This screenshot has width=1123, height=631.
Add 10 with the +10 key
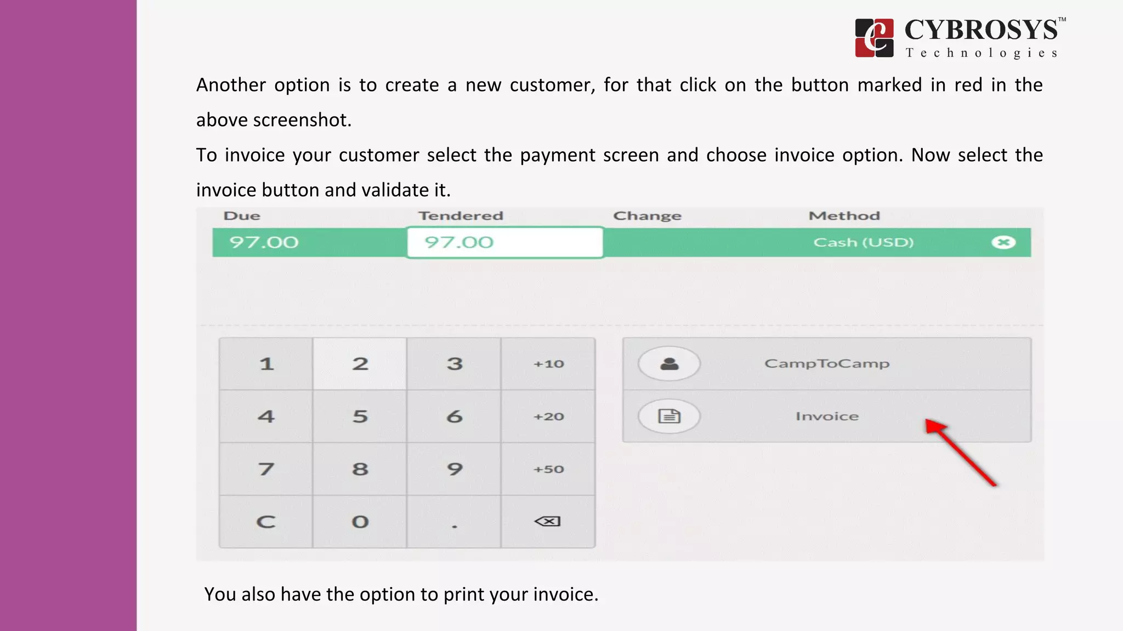click(548, 364)
